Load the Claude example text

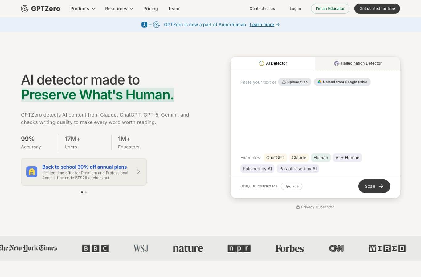(299, 158)
